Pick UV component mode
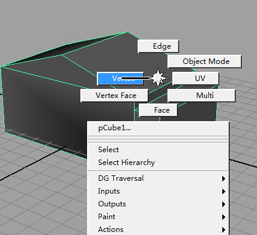 coord(195,79)
